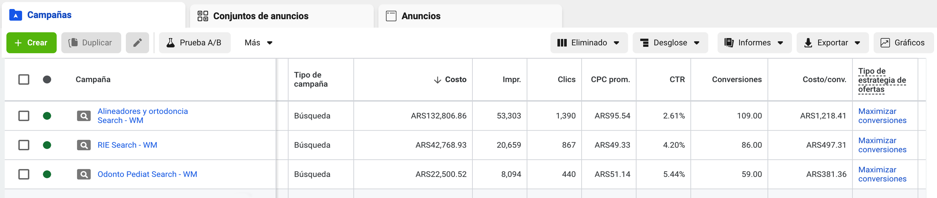This screenshot has width=937, height=198.
Task: Tick the select-all checkbox in header
Action: [x=24, y=79]
